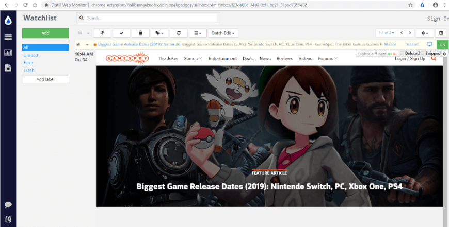Toggle the green ON monitor switch
449x227 pixels.
pyautogui.click(x=442, y=45)
